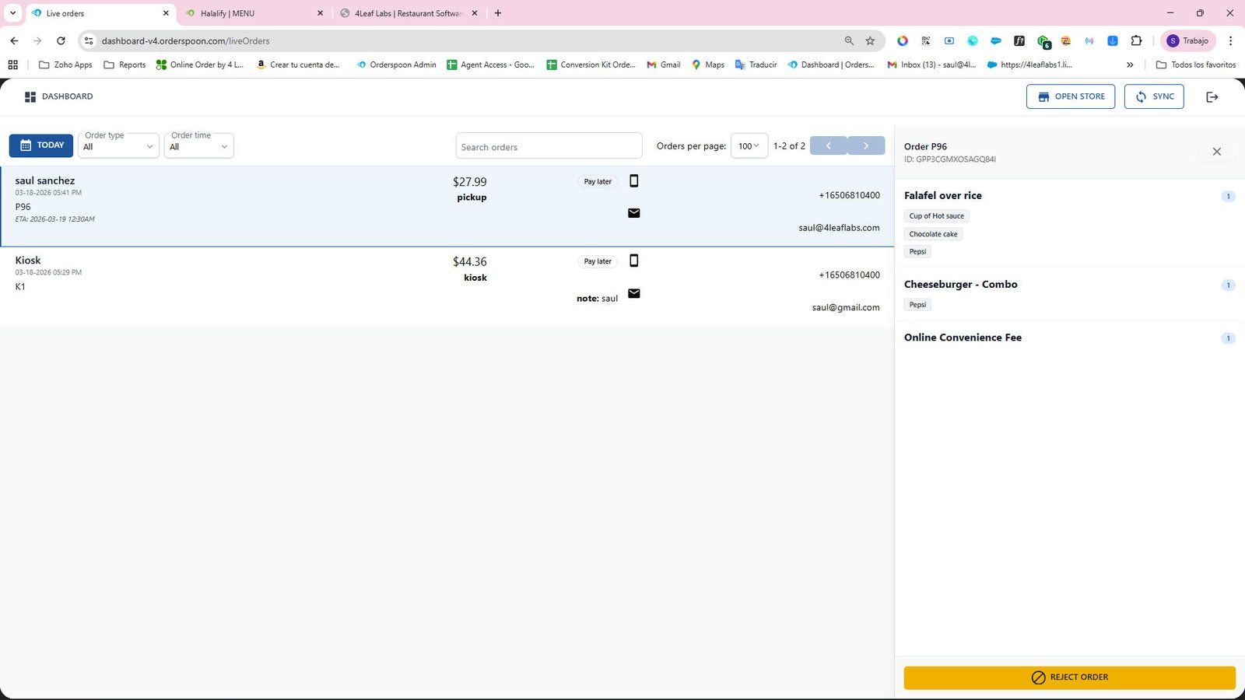1245x700 pixels.
Task: Open the Zoho Apps bookmark folder
Action: pos(65,65)
